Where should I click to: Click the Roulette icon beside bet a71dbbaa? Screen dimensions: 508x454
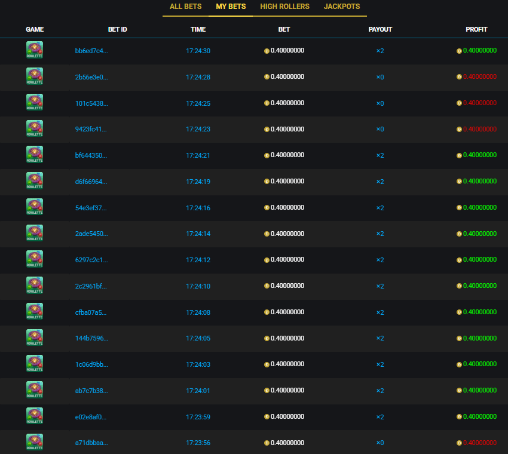click(35, 442)
